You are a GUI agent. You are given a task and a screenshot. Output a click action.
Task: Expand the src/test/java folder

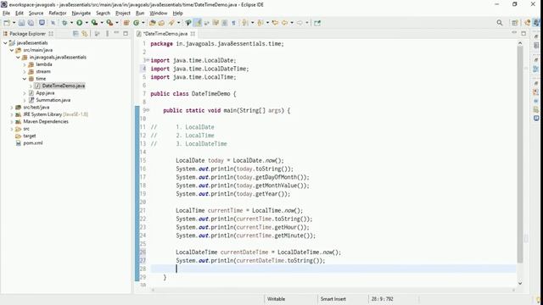[12, 108]
